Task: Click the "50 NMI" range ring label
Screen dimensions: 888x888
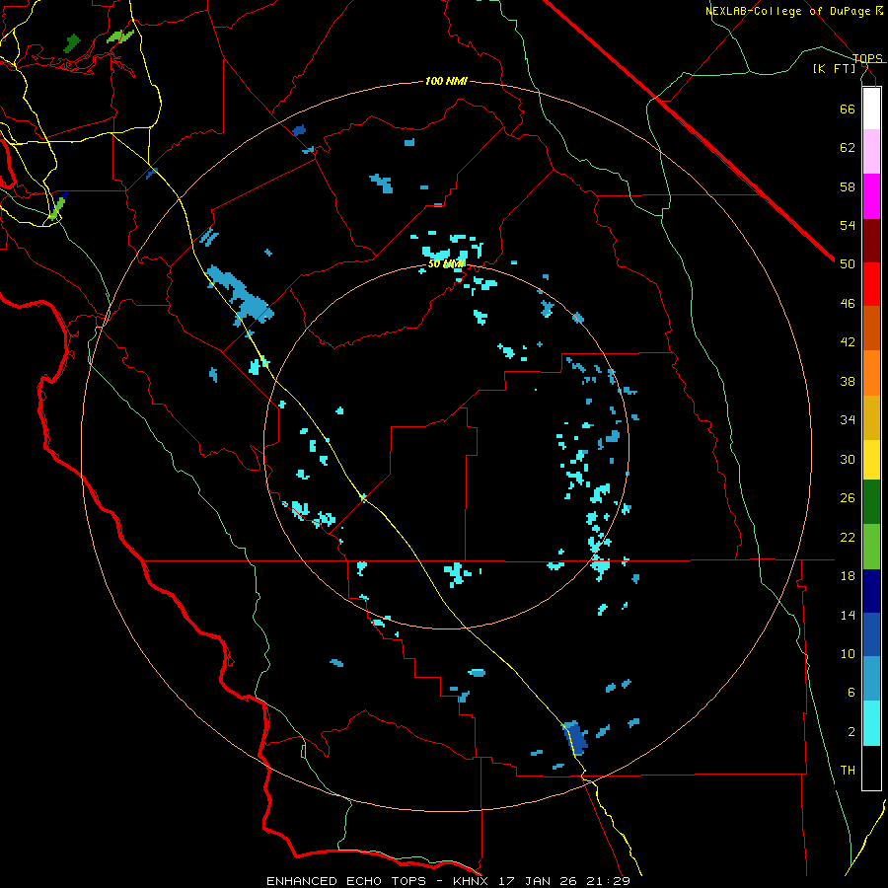Action: point(446,263)
